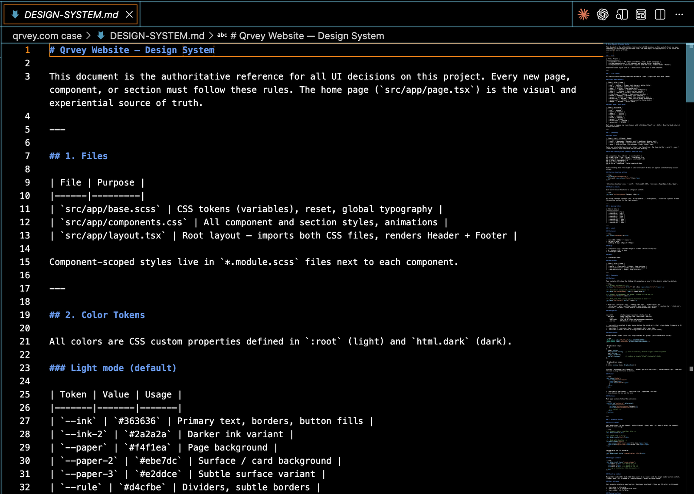The image size is (694, 494).
Task: Click line number 19 in gutter
Action: (x=25, y=315)
